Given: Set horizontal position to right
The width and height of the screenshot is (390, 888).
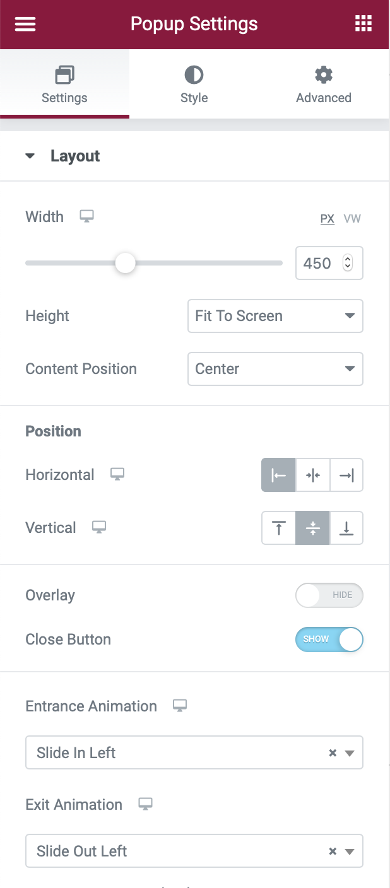Looking at the screenshot, I should point(346,475).
